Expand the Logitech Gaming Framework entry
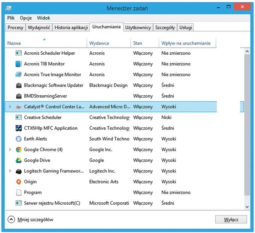Screen dimensions: 255x233 [x=10, y=171]
